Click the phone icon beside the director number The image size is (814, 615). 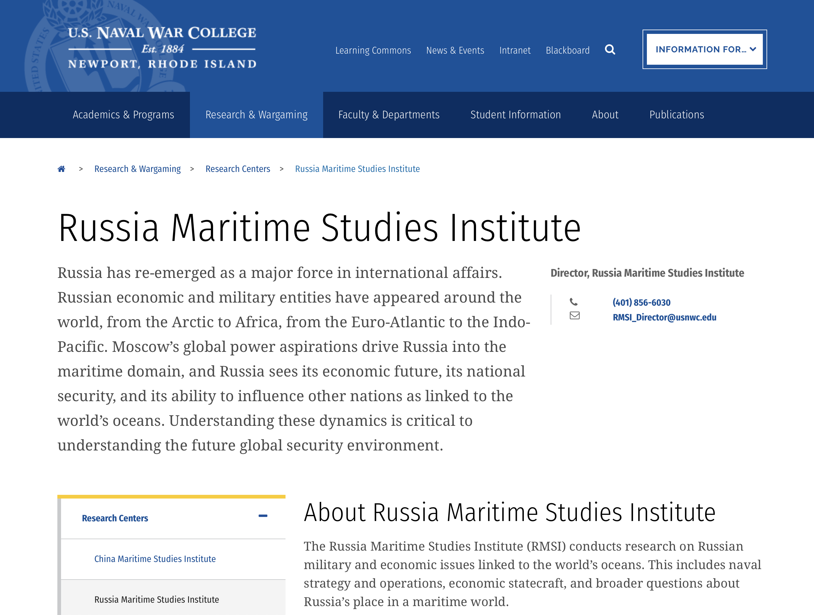(x=574, y=302)
